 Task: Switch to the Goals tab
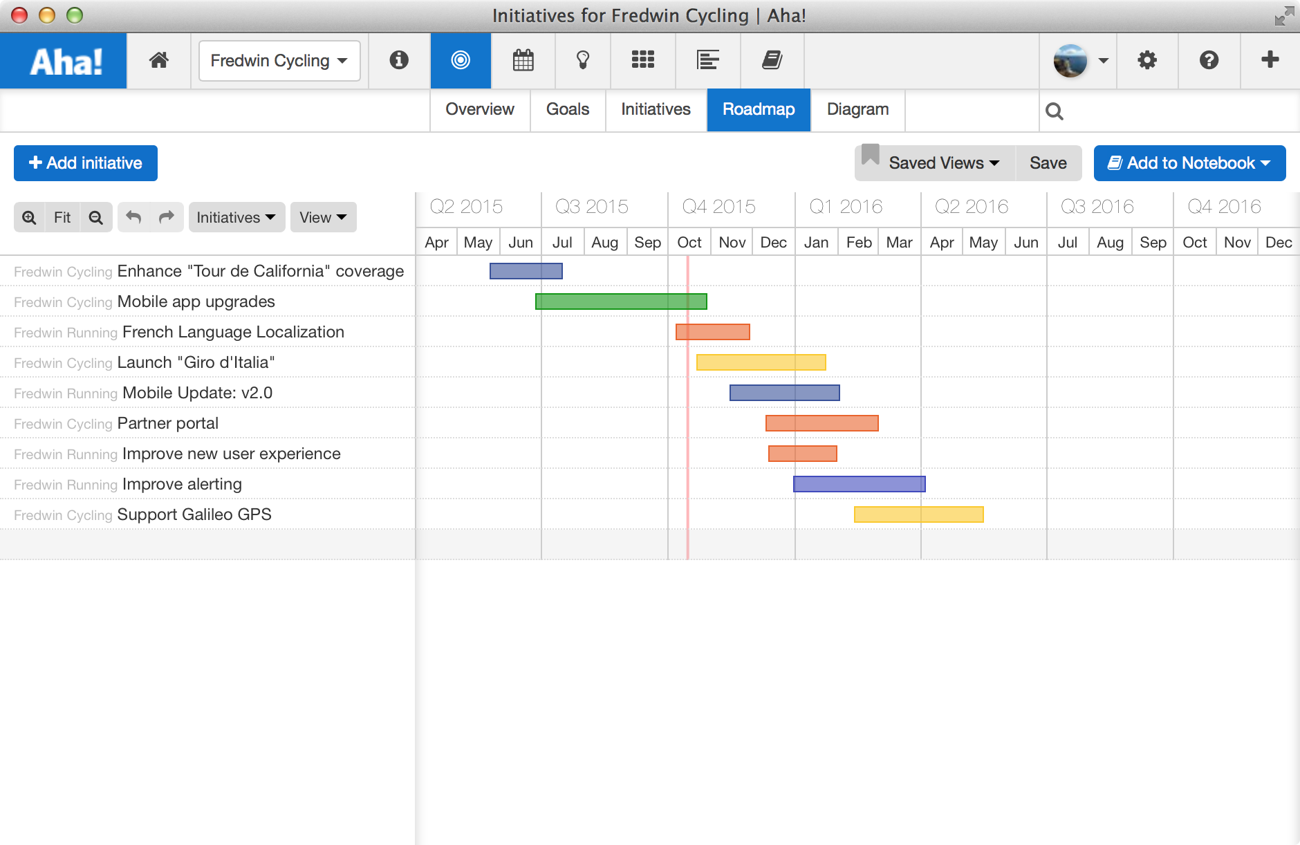point(568,109)
